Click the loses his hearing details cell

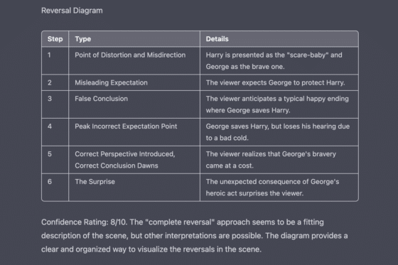point(279,132)
